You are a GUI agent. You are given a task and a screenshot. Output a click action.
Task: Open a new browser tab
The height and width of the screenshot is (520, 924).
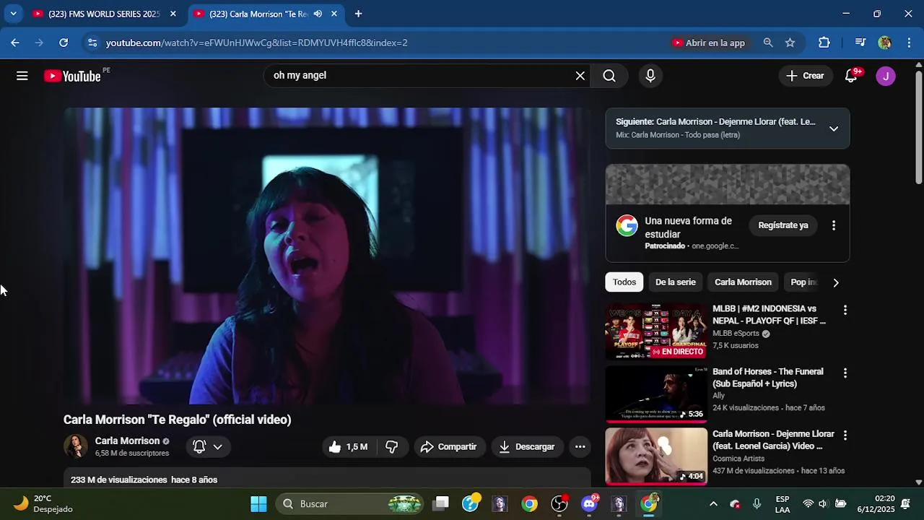(x=358, y=14)
